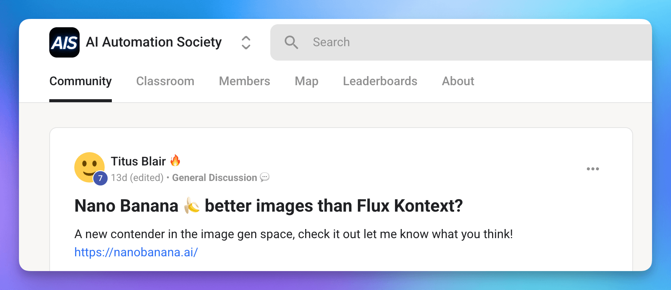Click the AIS group logo

64,42
